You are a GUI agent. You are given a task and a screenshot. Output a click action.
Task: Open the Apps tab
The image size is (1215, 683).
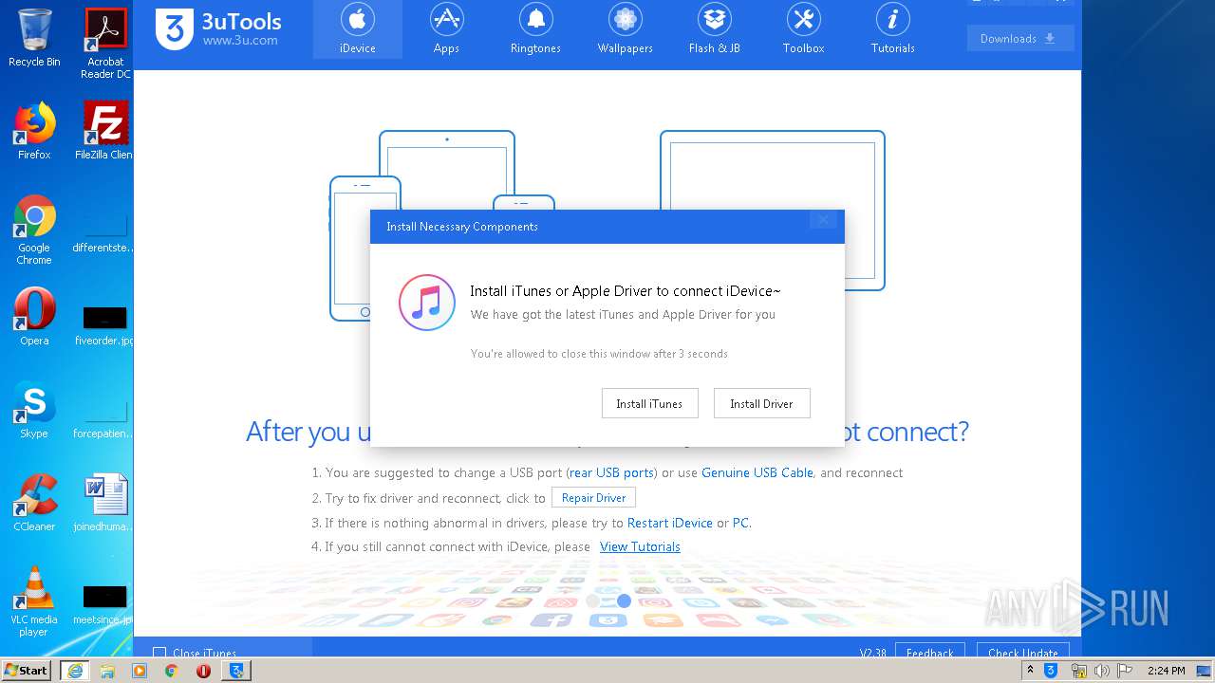(446, 29)
